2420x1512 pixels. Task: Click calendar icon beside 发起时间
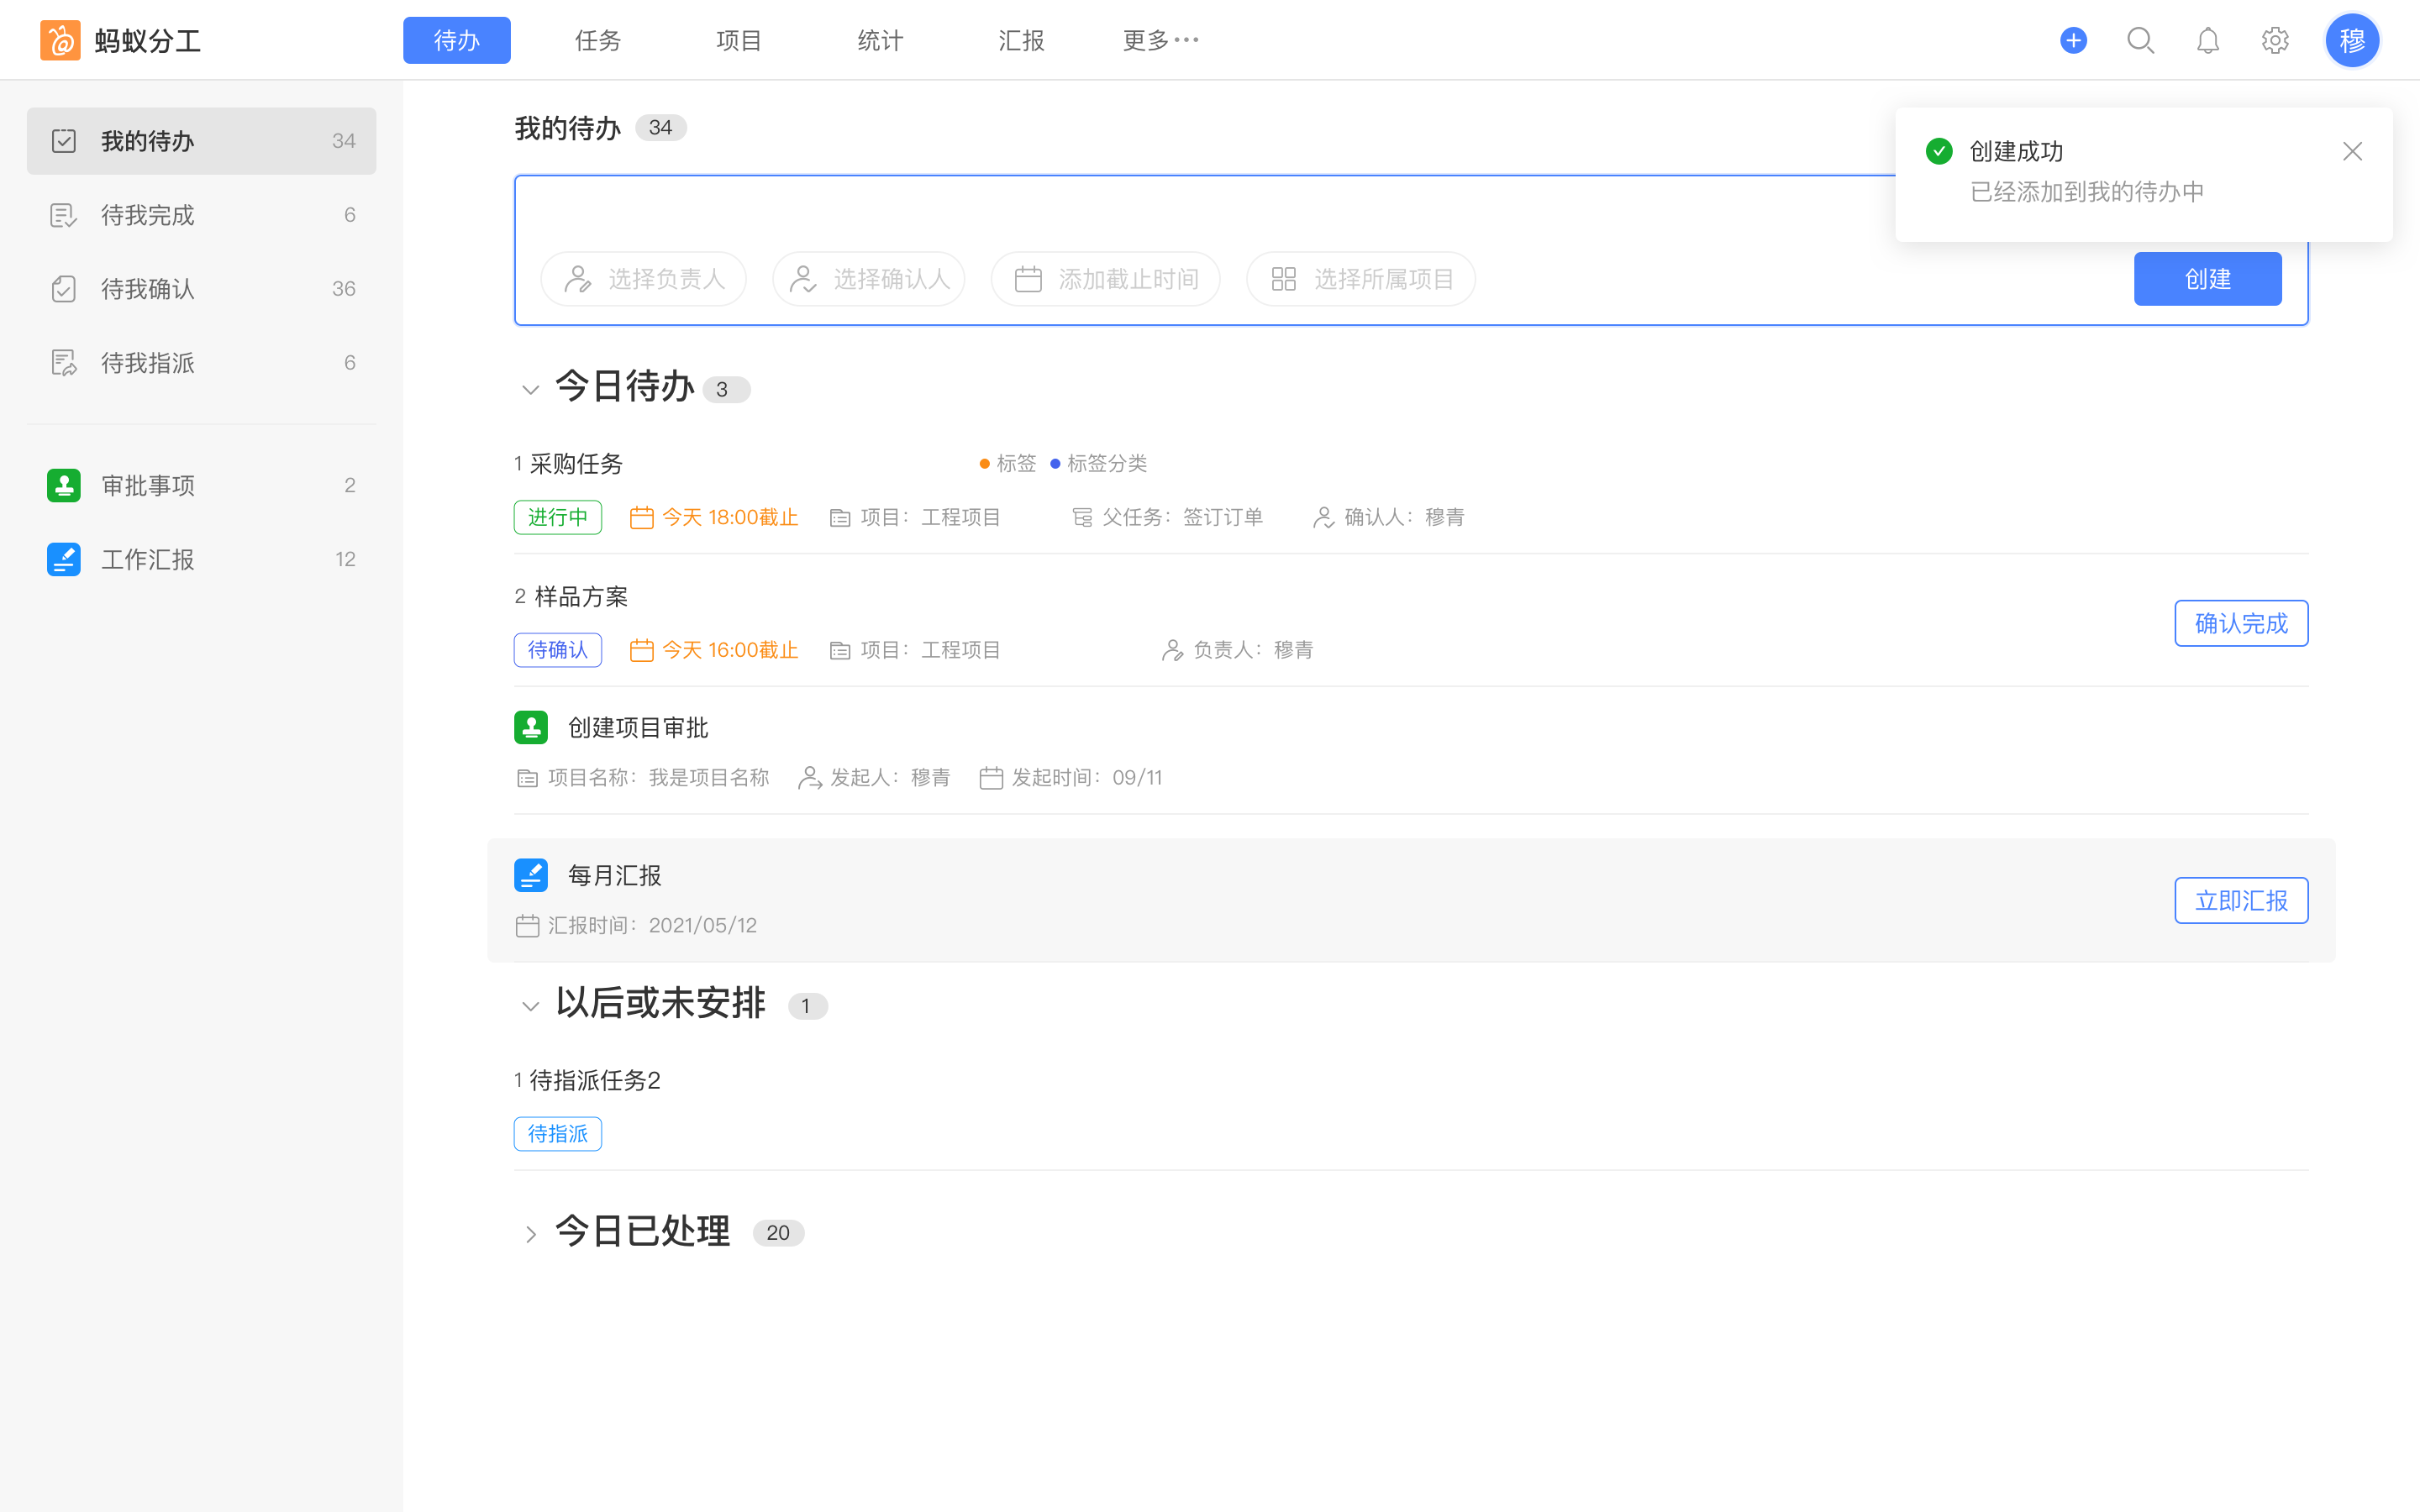pyautogui.click(x=991, y=778)
